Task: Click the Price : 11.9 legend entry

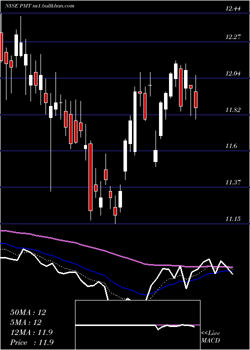Action: click(31, 342)
